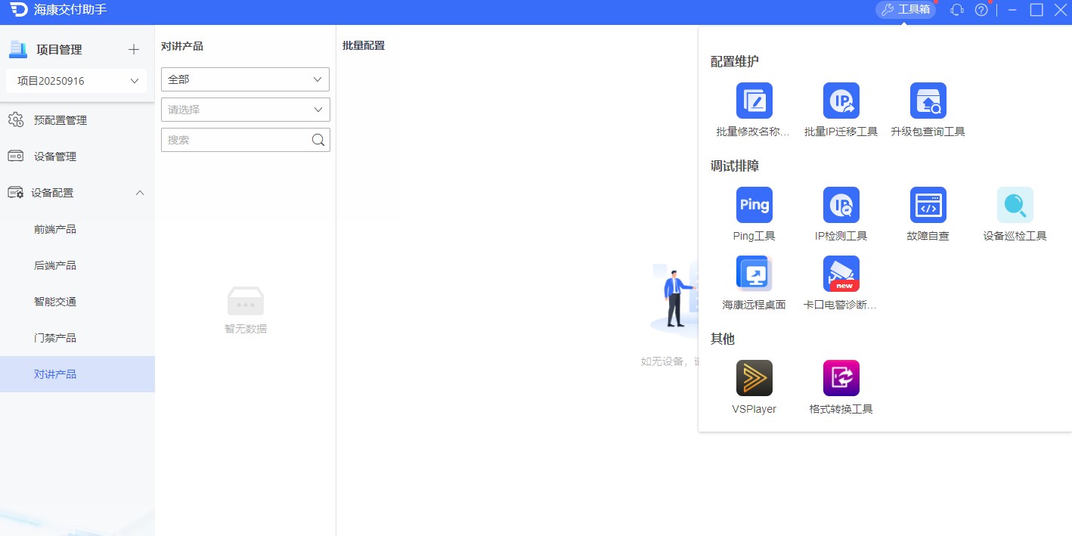Expand the 项目20250916 project dropdown
This screenshot has height=536, width=1072.
75,80
